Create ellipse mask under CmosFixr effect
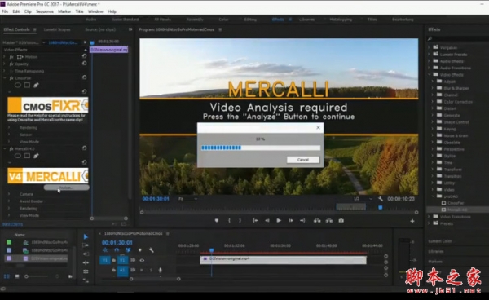This screenshot has height=300, width=489. [18, 85]
